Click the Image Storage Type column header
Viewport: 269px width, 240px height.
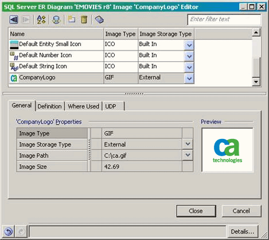pyautogui.click(x=166, y=34)
